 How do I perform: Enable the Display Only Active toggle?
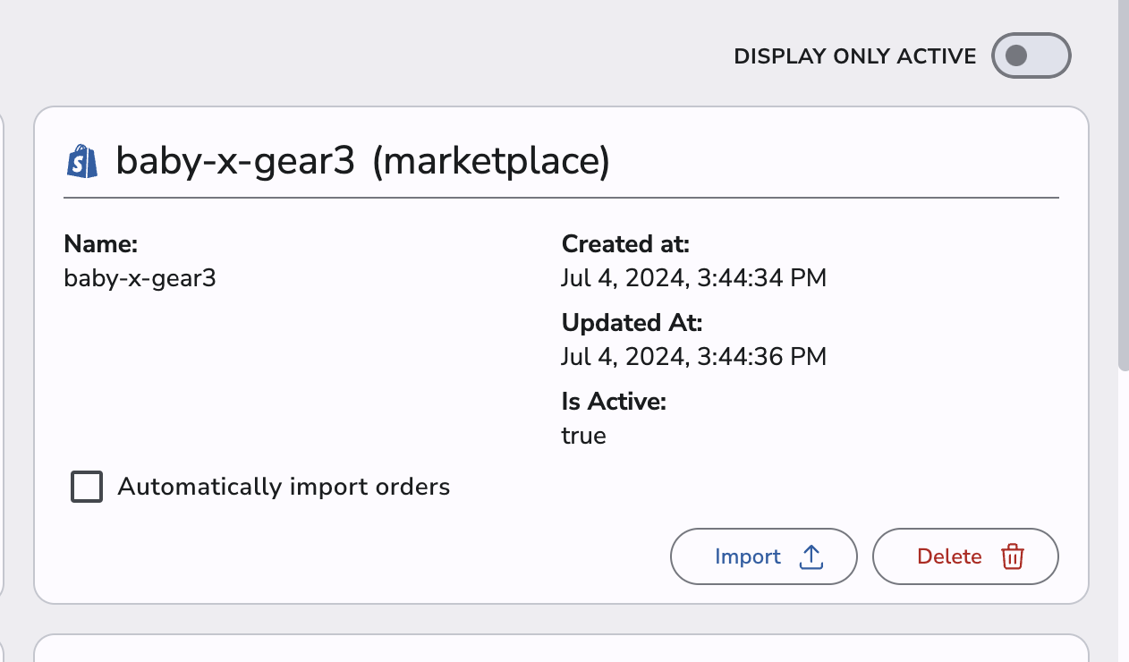coord(1031,55)
